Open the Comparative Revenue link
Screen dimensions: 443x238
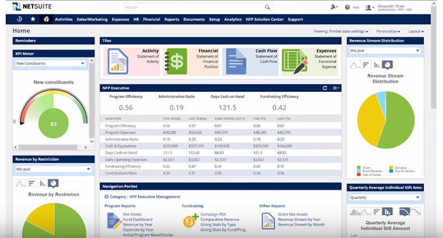pyautogui.click(x=220, y=219)
